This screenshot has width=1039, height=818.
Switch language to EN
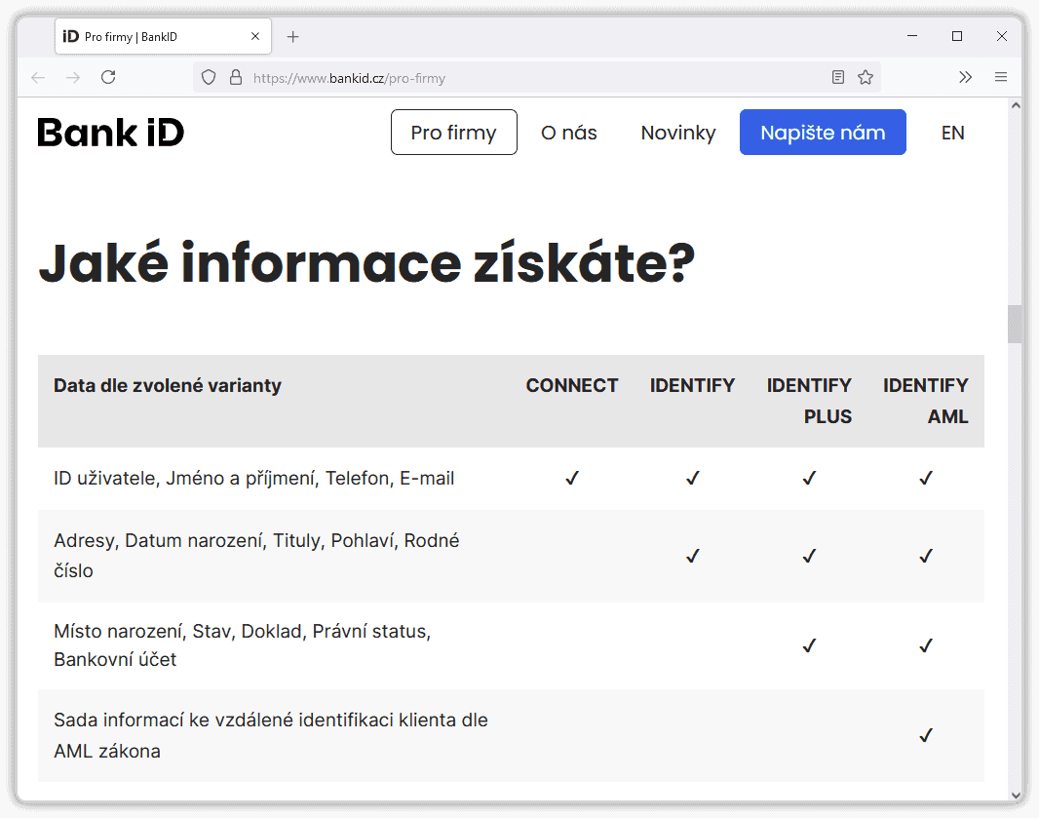coord(952,133)
